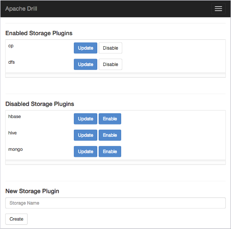Focus the Storage Name input field
Viewport: 231px width, 229px height.
coord(115,203)
